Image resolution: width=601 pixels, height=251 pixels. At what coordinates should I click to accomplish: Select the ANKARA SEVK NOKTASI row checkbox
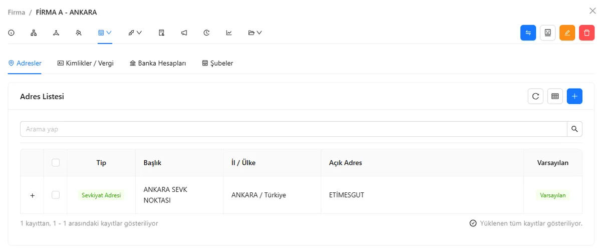pos(56,194)
